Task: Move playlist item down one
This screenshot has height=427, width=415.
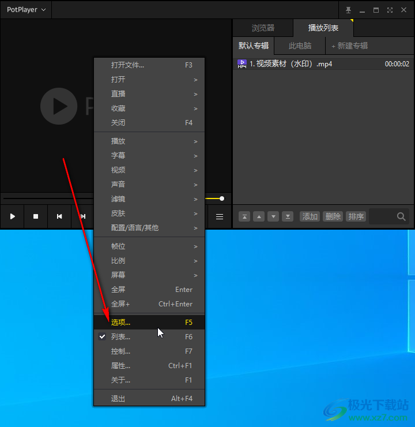Action: (273, 217)
